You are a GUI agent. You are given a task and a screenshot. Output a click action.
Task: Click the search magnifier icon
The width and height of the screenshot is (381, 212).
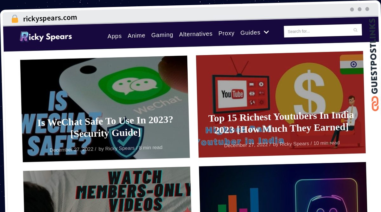[355, 30]
